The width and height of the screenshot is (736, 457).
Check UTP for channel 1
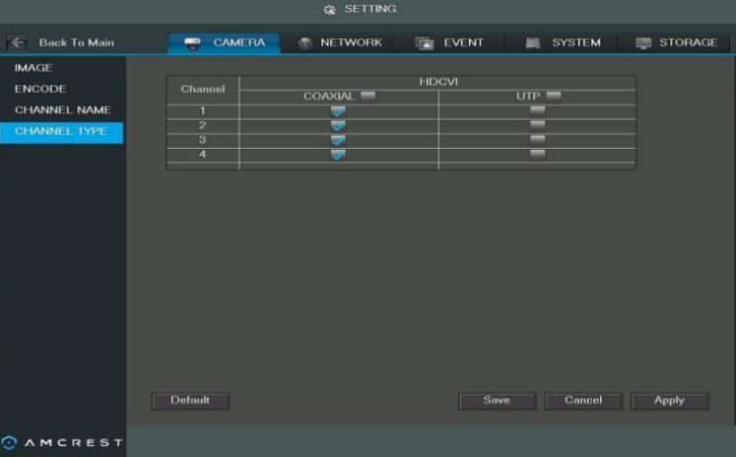[537, 110]
